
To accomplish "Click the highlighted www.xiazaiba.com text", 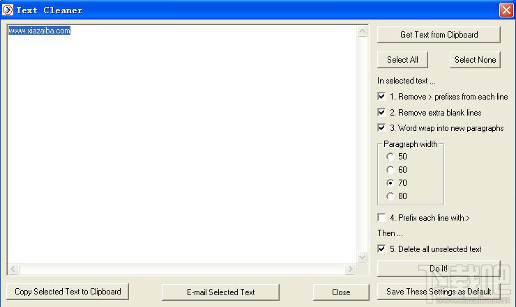I will [39, 31].
